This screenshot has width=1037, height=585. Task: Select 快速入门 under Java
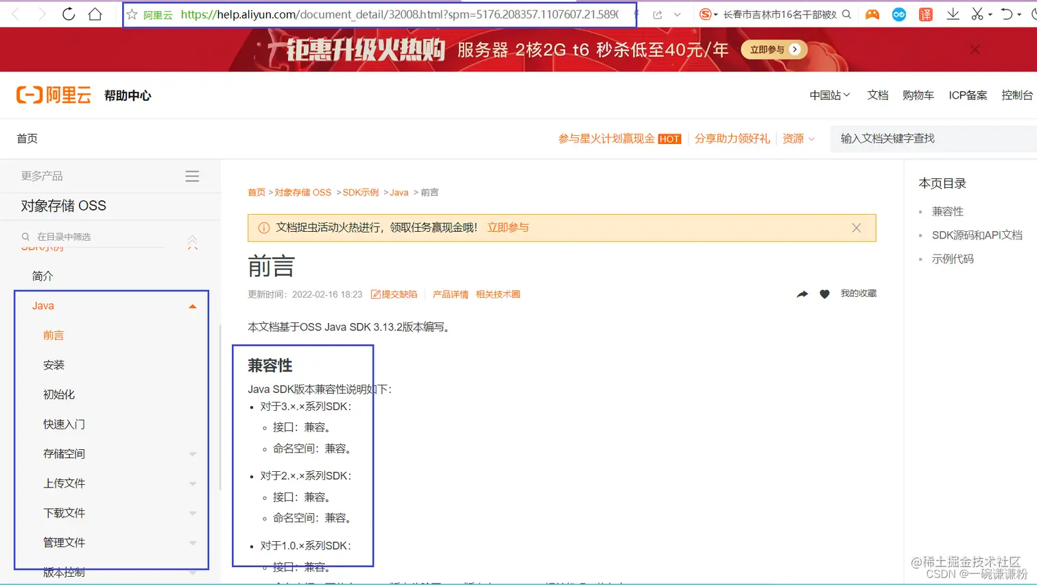tap(64, 424)
